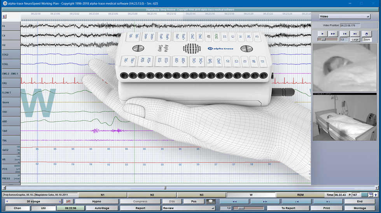Viewport: 381px width, 213px height.
Task: Open the Util utilities menu
Action: pyautogui.click(x=43, y=208)
